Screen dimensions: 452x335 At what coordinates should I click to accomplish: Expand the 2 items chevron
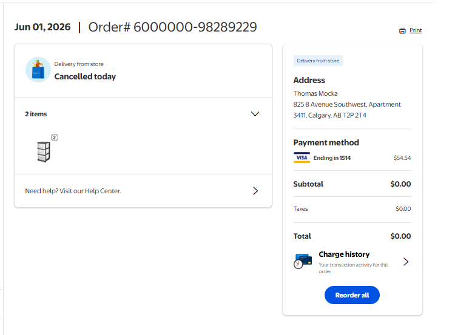coord(255,114)
